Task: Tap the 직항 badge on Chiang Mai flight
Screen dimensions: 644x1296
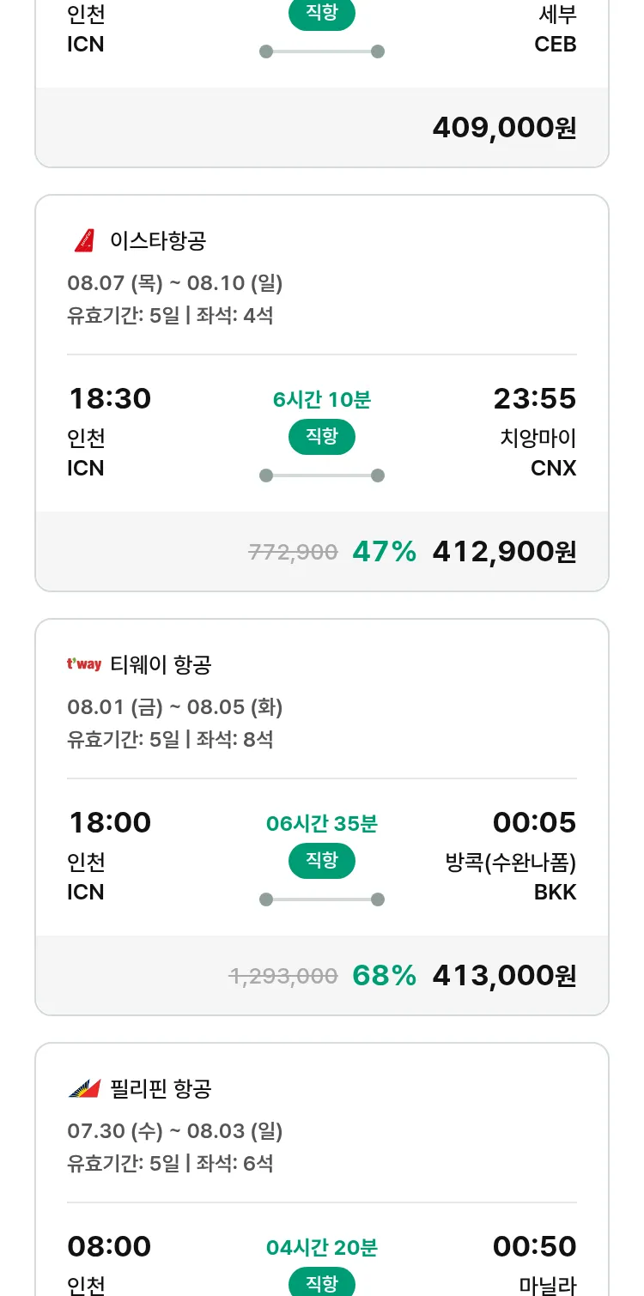Action: click(x=321, y=437)
